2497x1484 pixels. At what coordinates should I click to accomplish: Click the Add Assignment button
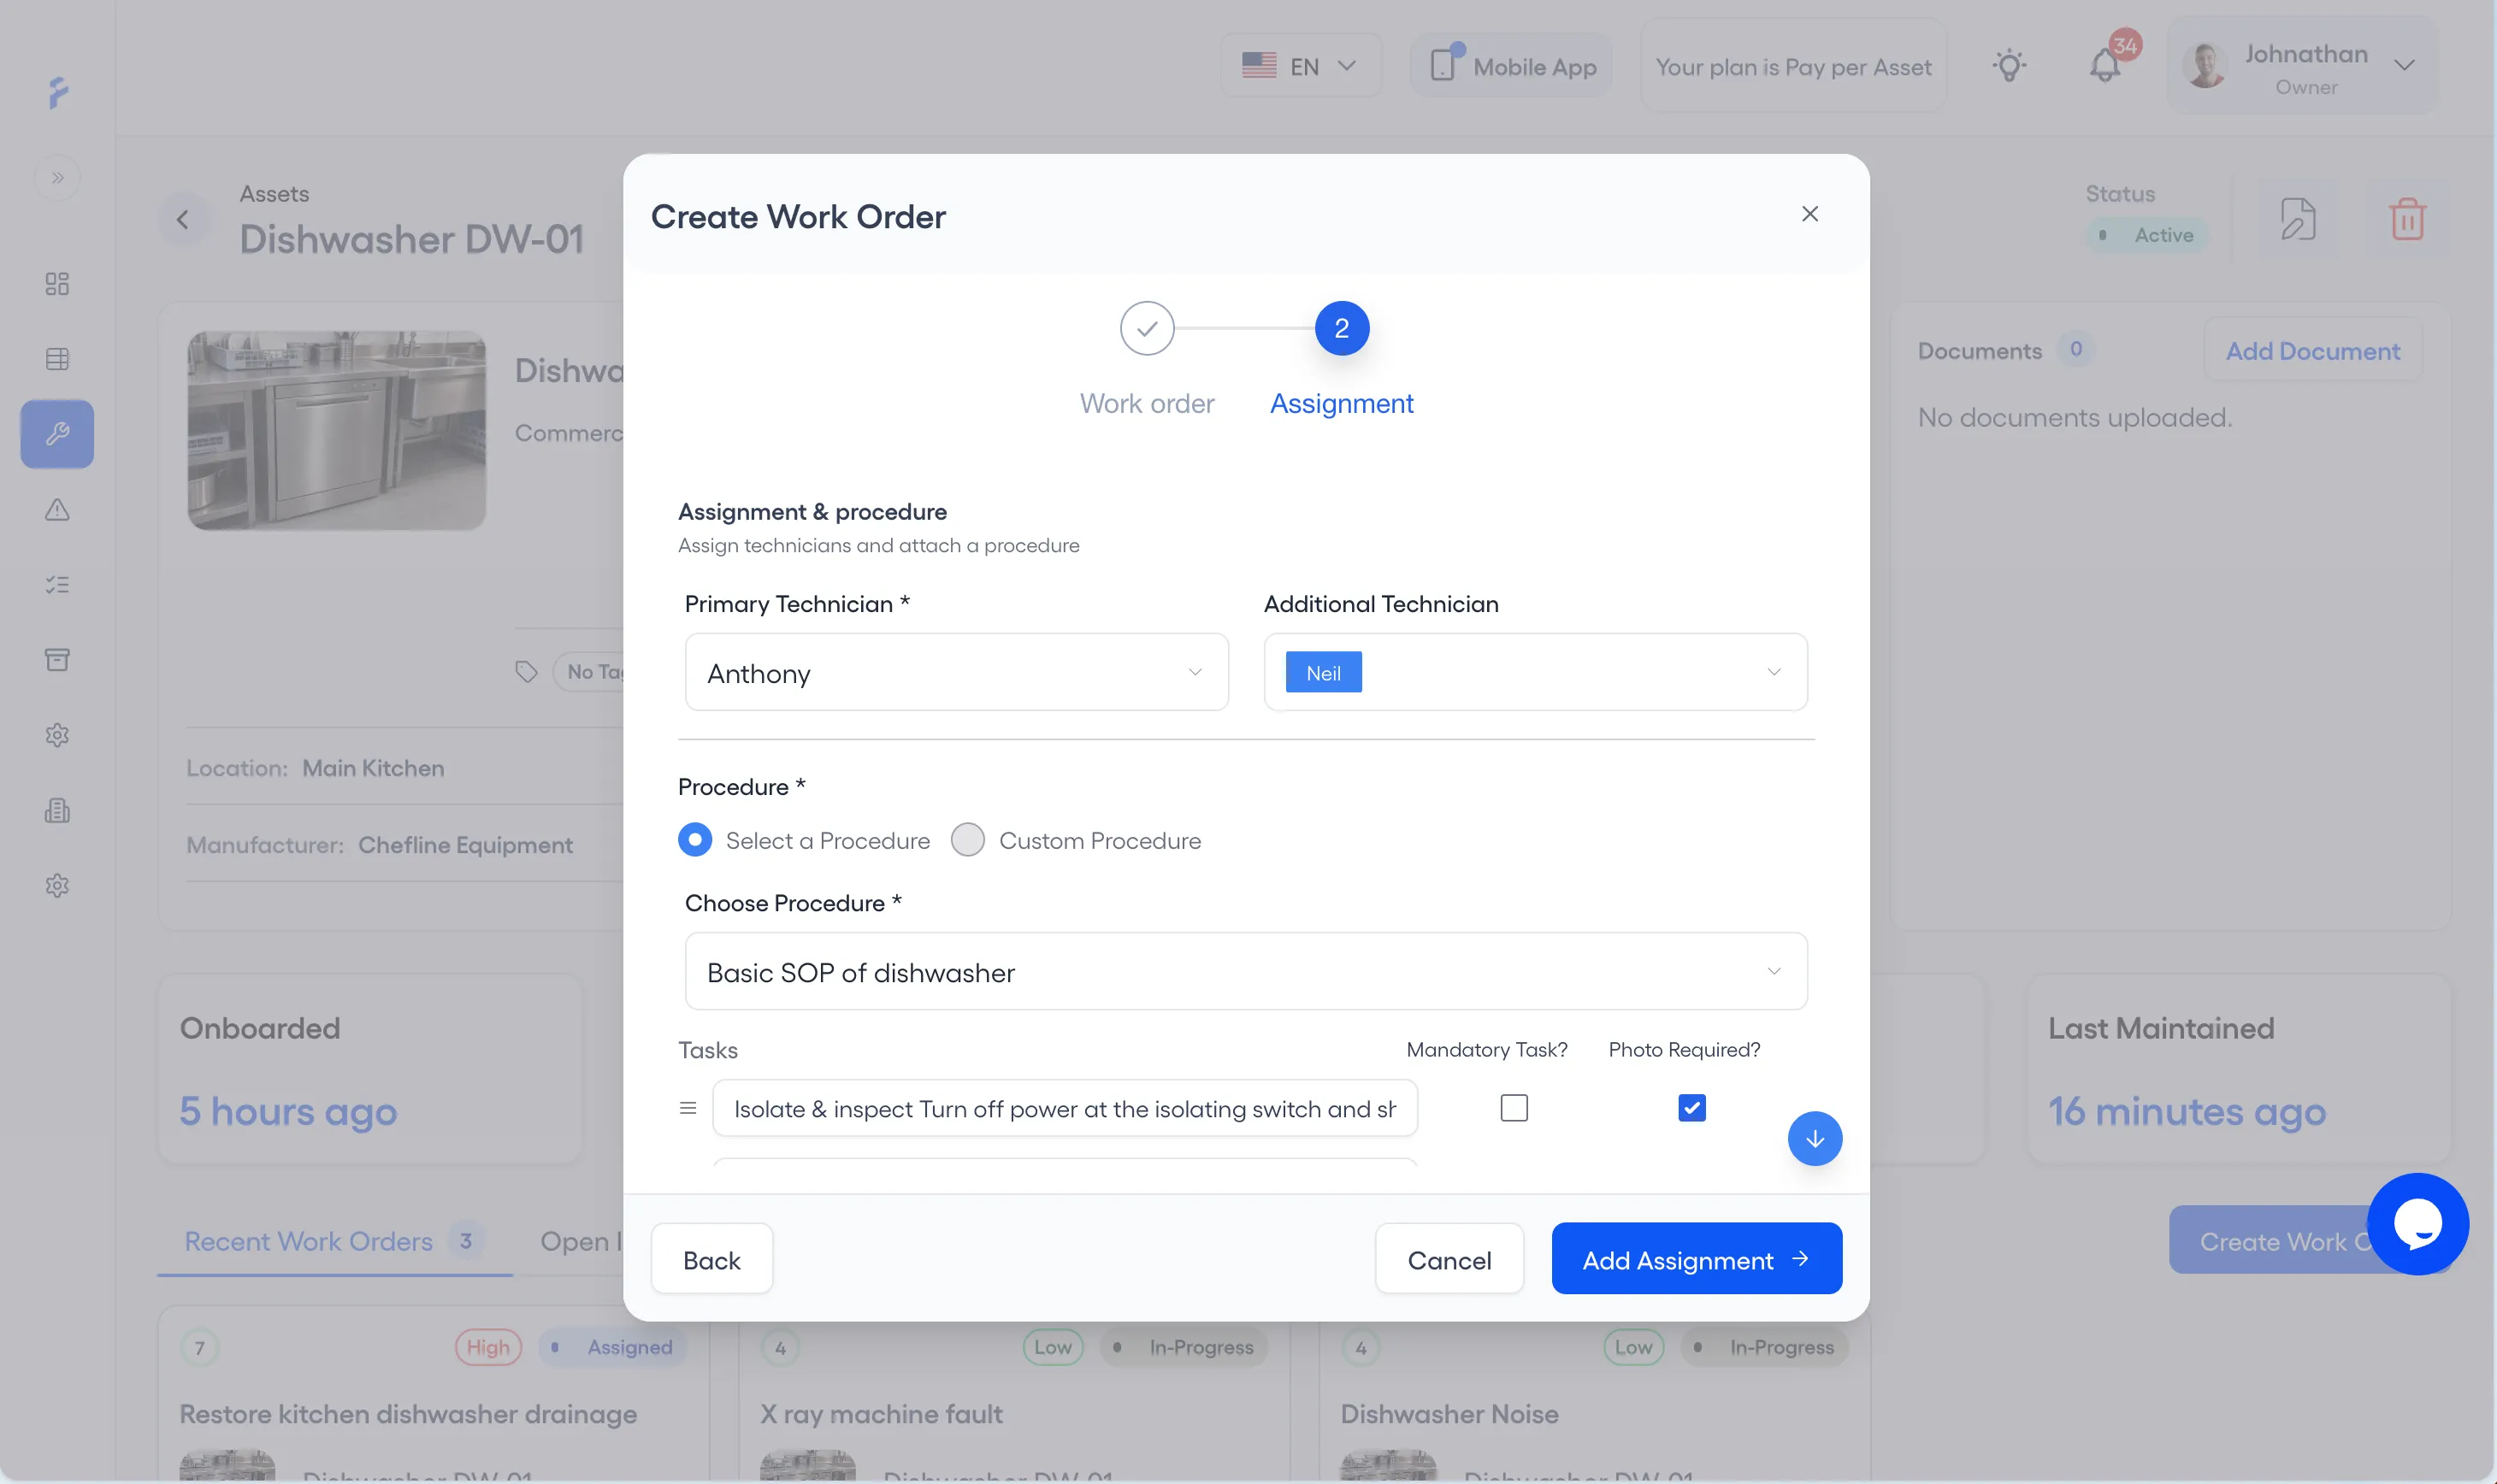click(1697, 1259)
